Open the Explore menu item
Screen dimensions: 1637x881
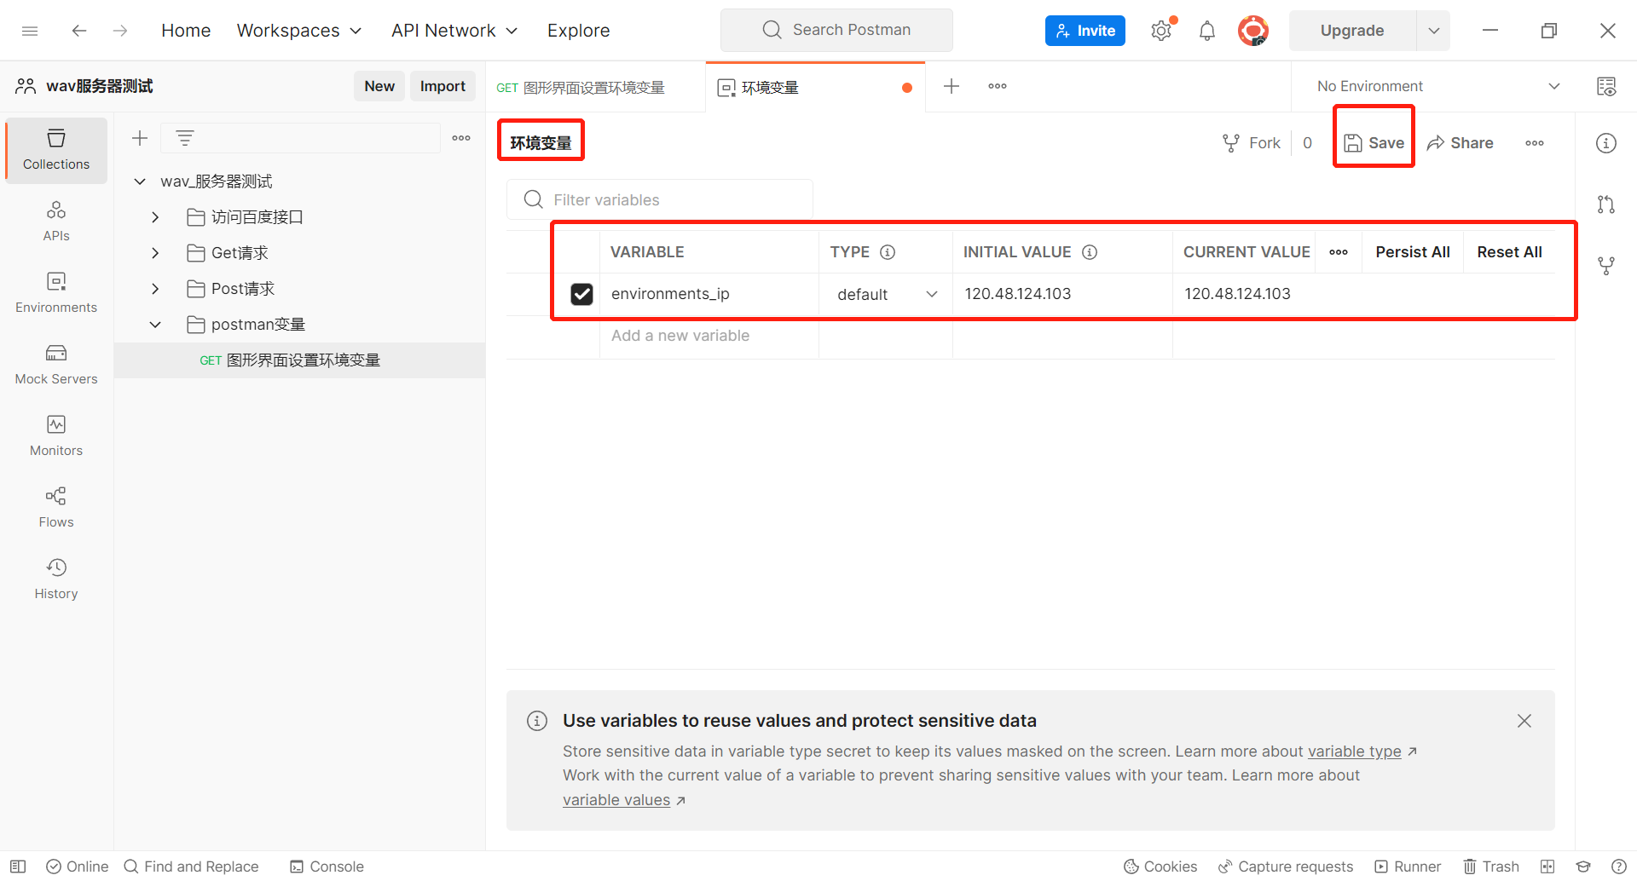(x=578, y=31)
